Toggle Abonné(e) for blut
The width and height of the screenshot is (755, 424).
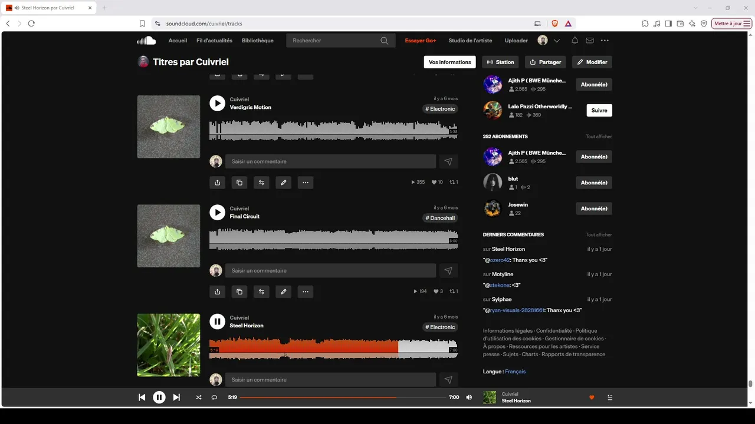[x=594, y=183]
